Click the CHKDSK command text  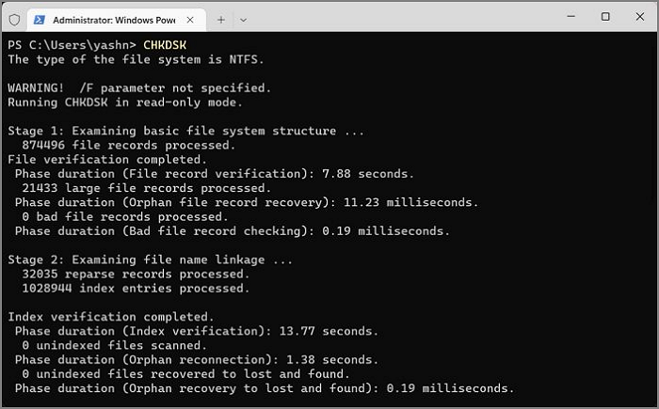[165, 44]
